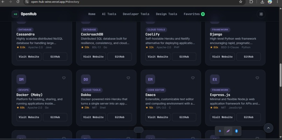Reload the page in the browser
Image resolution: width=282 pixels, height=140 pixels.
click(x=18, y=2)
